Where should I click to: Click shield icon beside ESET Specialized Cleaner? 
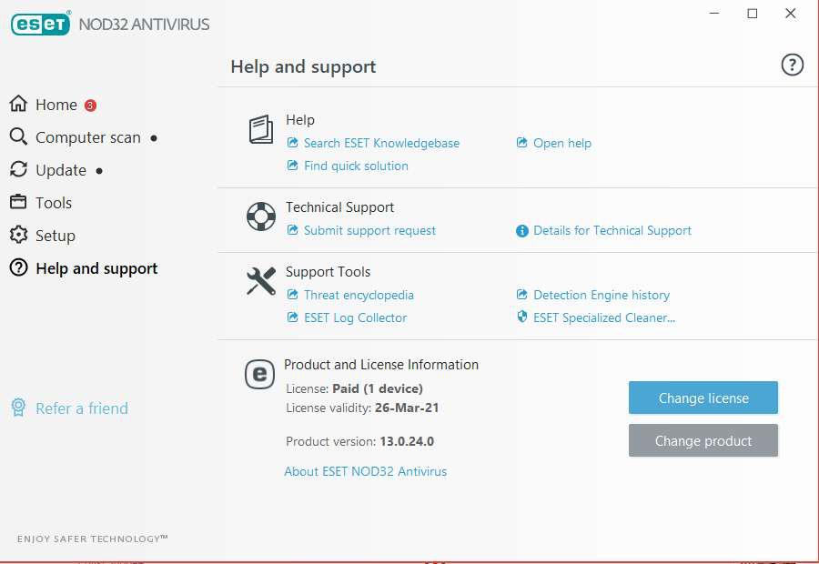point(521,317)
